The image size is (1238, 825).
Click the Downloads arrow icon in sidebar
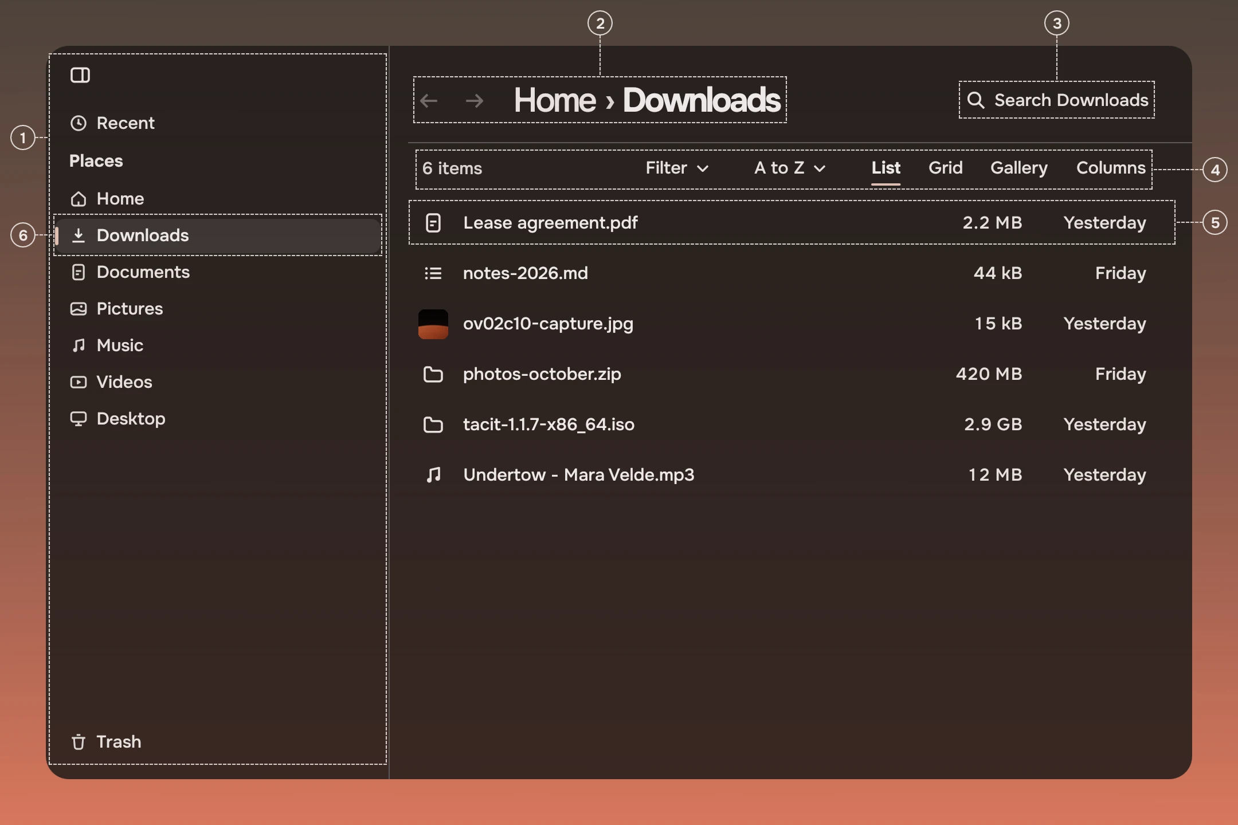[x=79, y=235]
